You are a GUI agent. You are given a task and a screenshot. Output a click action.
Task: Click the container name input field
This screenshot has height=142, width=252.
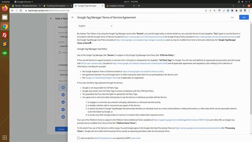click(x=63, y=75)
